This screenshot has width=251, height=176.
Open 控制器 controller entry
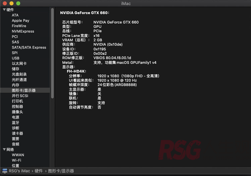point(17,106)
